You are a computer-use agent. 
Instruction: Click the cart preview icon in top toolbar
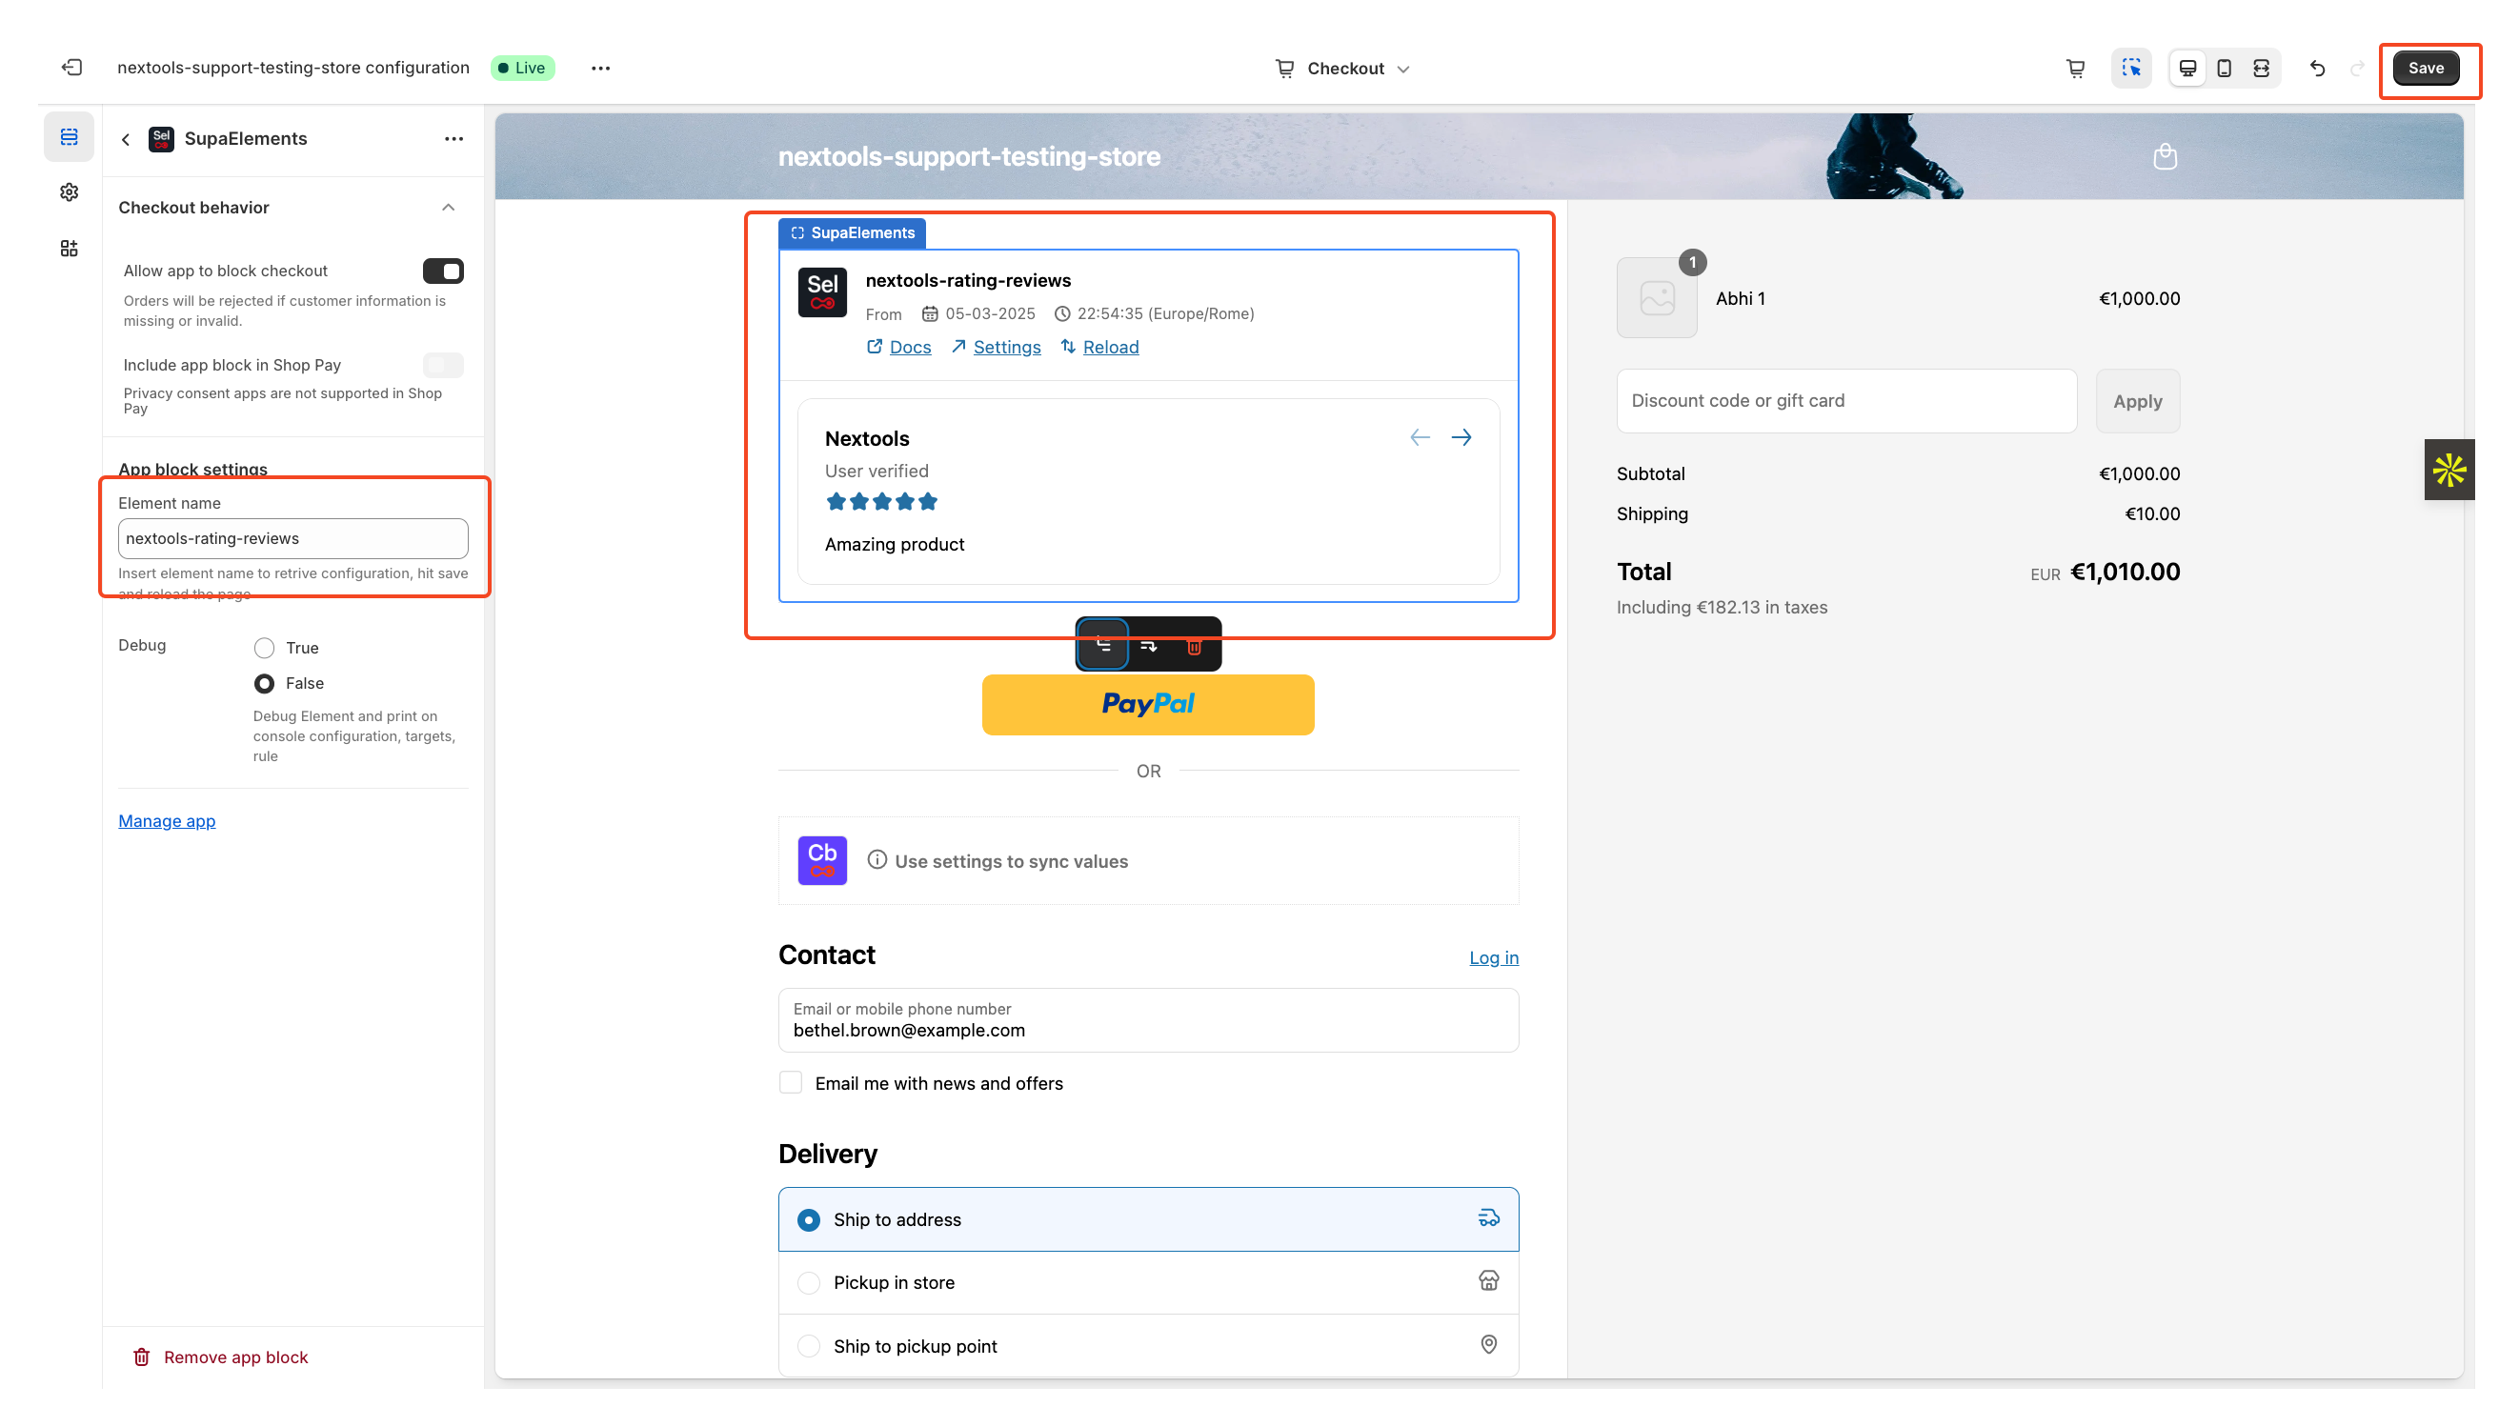coord(2075,68)
